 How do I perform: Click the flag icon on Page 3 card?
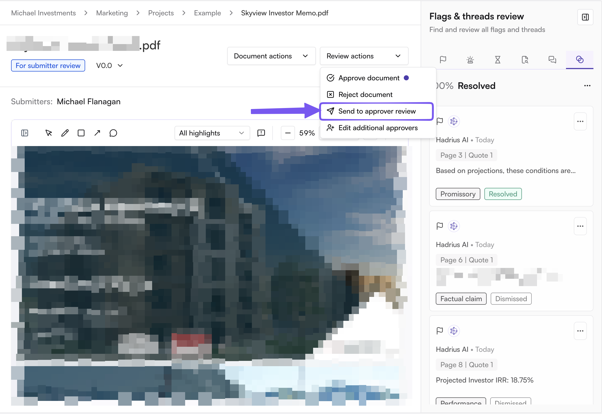pyautogui.click(x=440, y=121)
